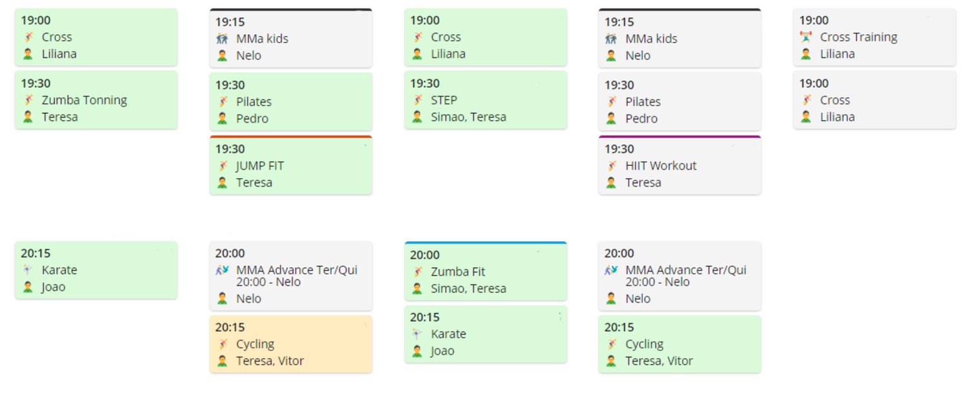
Task: Click the runner icon beside Zumba Tonning
Action: coord(28,100)
